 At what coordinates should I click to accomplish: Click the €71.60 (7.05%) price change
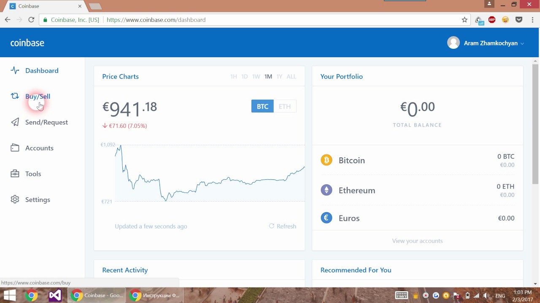[124, 126]
